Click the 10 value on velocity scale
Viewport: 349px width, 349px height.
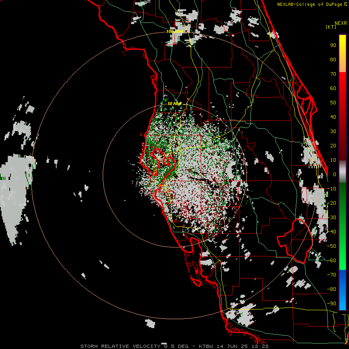(x=333, y=160)
